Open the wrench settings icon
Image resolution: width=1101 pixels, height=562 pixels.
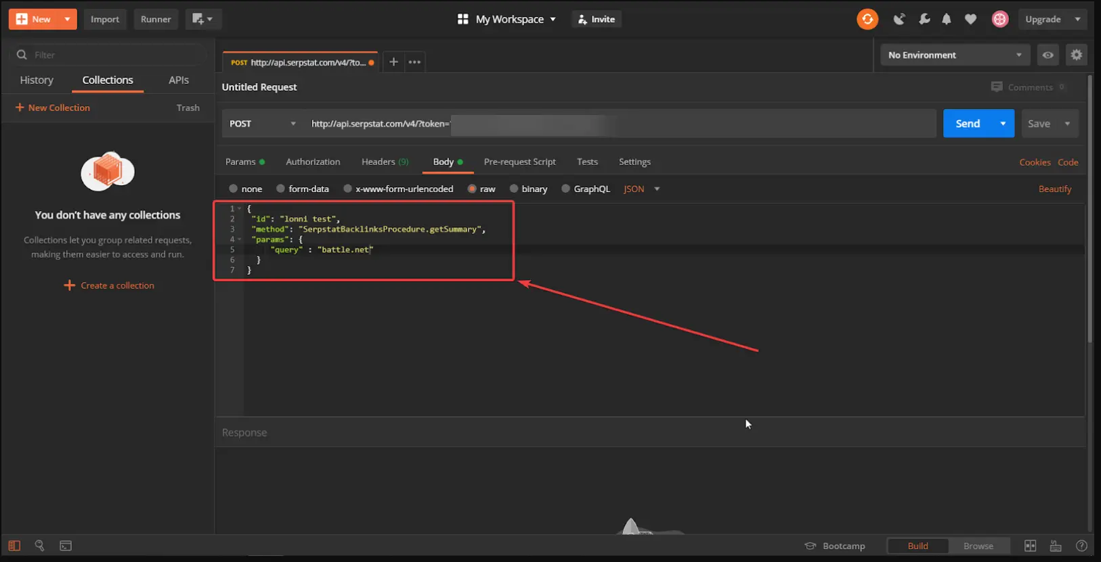point(924,19)
